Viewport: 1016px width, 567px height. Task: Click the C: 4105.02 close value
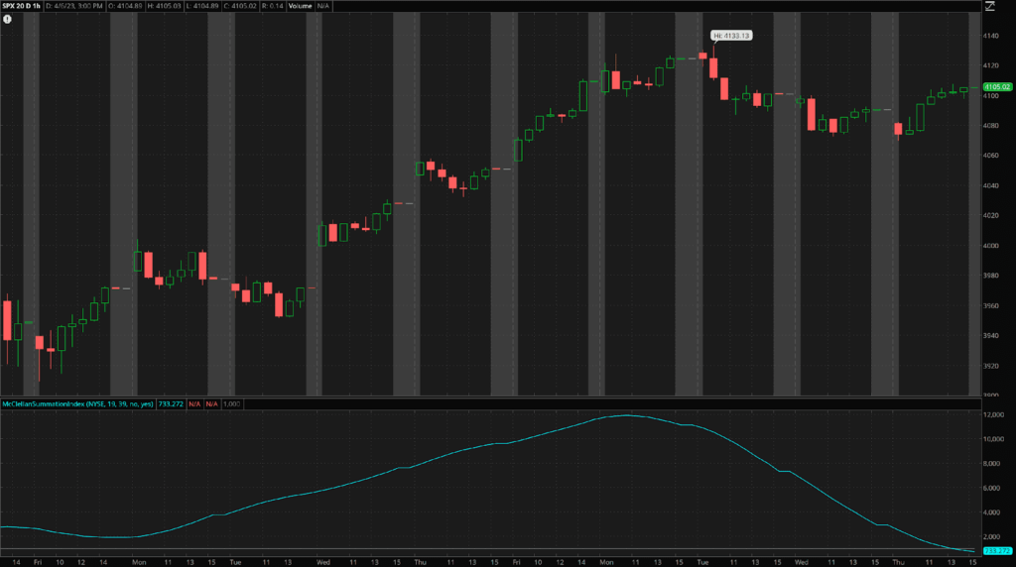pos(240,6)
